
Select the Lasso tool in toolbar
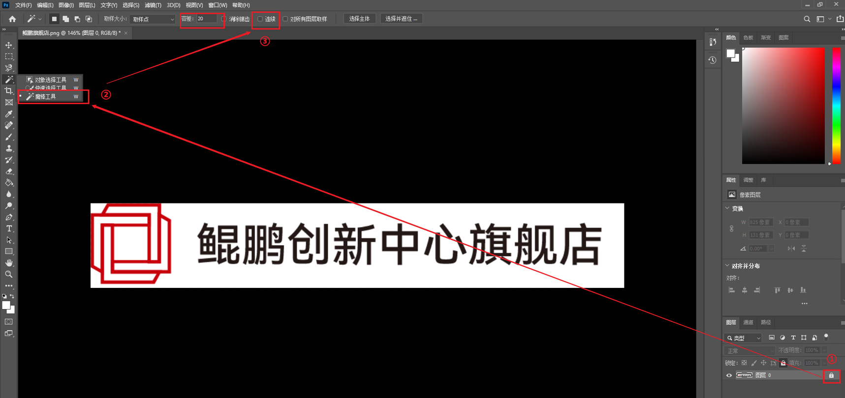pyautogui.click(x=9, y=68)
